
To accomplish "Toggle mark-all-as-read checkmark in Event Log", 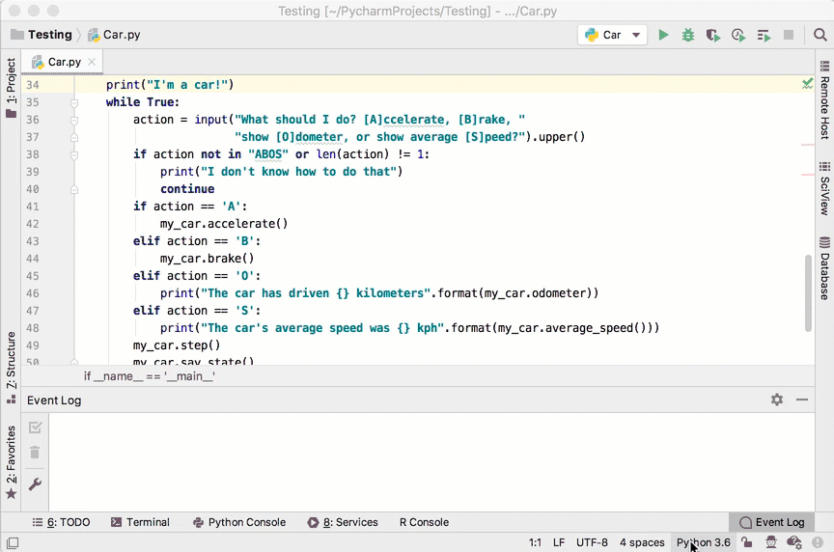I will pyautogui.click(x=35, y=428).
